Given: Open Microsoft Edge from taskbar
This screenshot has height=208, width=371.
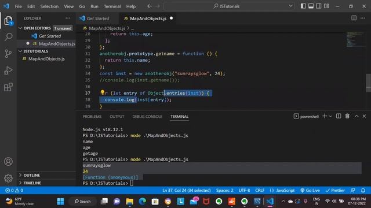Looking at the screenshot, I should 143,202.
